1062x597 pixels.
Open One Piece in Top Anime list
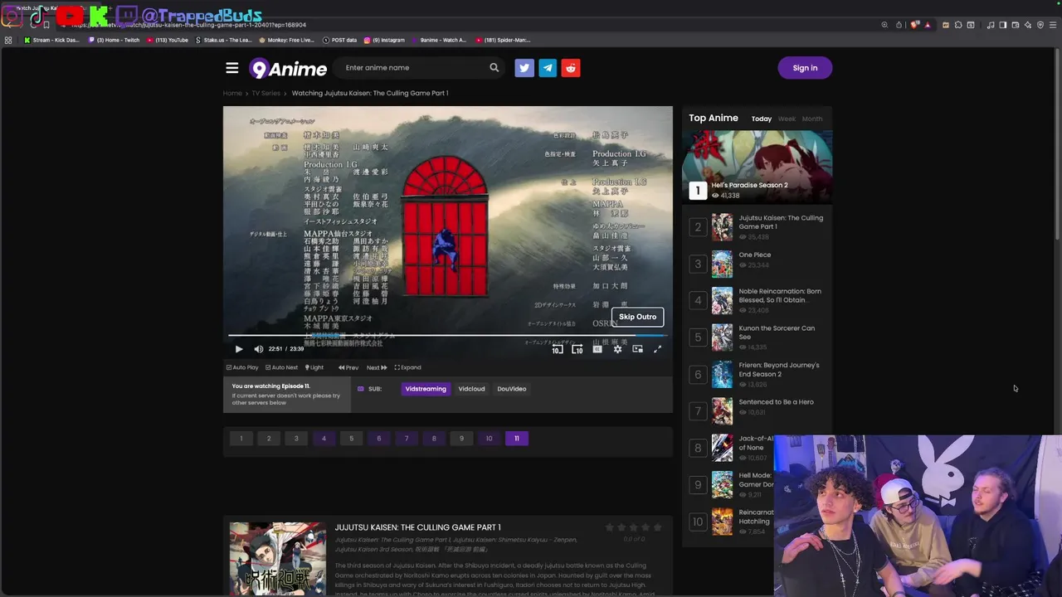[755, 255]
